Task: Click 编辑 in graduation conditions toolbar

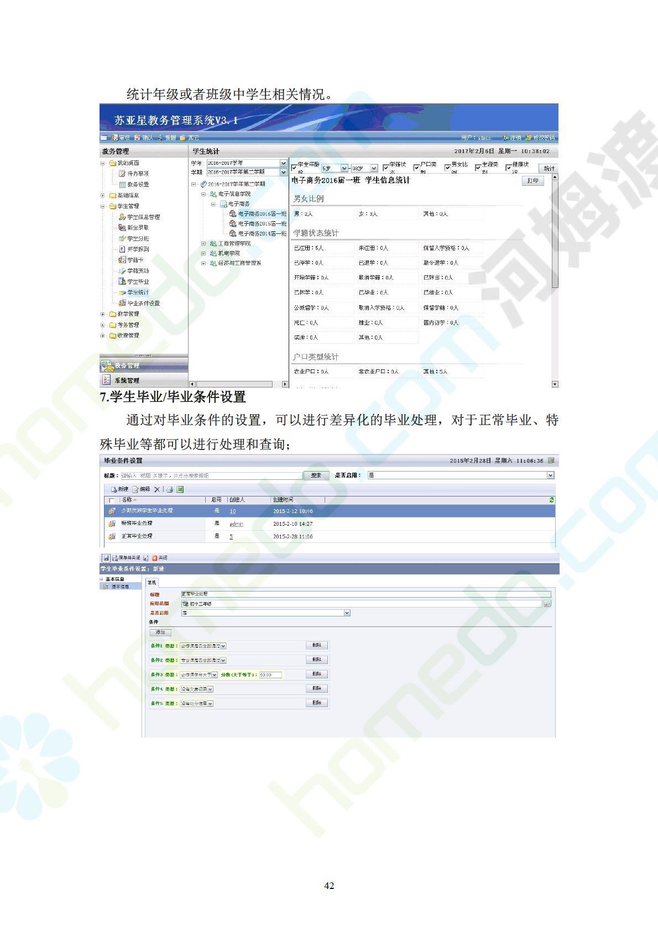Action: coord(141,489)
